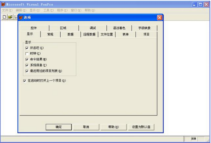
Task: Click the 取消 button
Action: pos(86,127)
